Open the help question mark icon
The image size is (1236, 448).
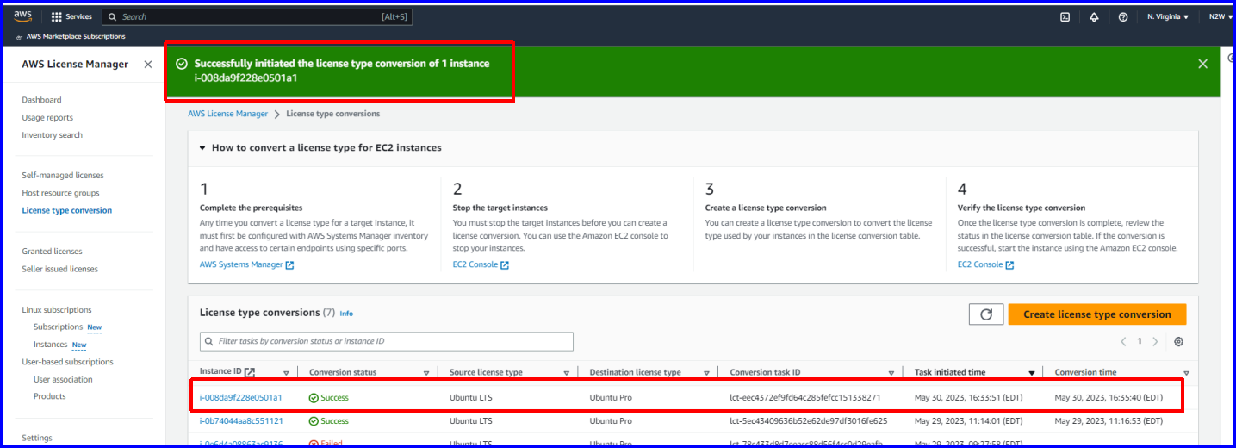pos(1123,16)
